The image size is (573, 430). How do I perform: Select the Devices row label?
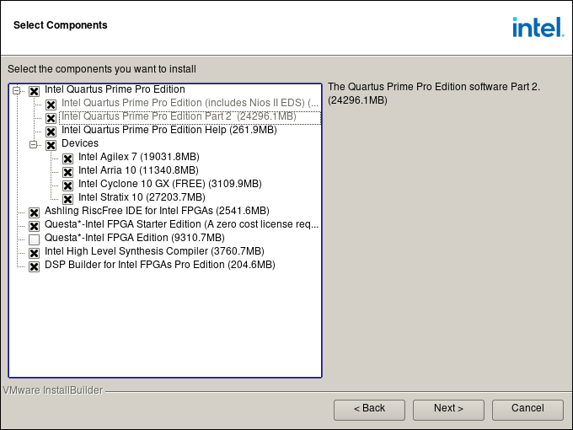(x=80, y=143)
